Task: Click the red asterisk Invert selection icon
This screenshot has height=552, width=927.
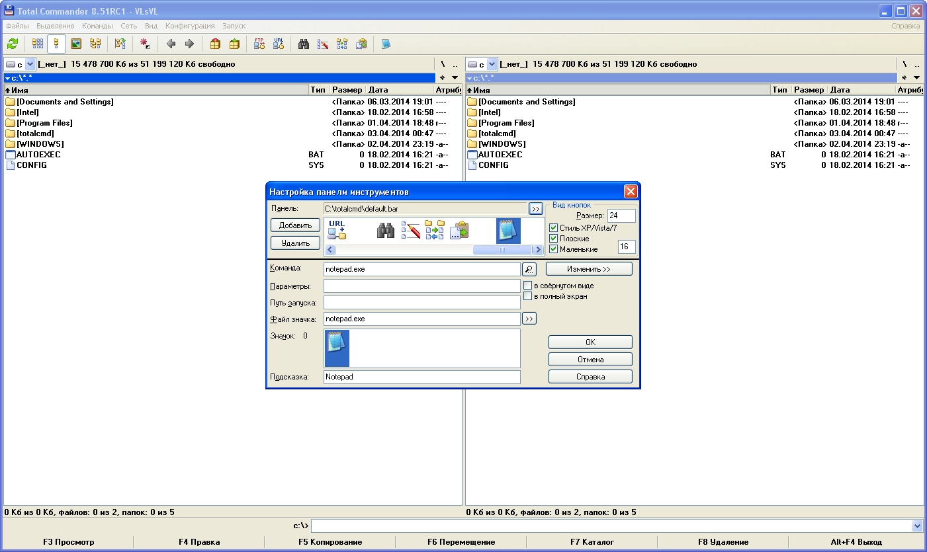Action: pos(145,44)
